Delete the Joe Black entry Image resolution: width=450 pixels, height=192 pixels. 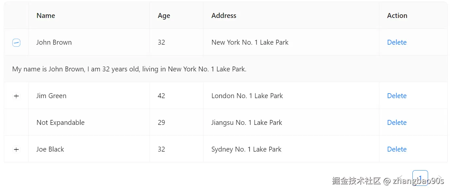tap(397, 149)
